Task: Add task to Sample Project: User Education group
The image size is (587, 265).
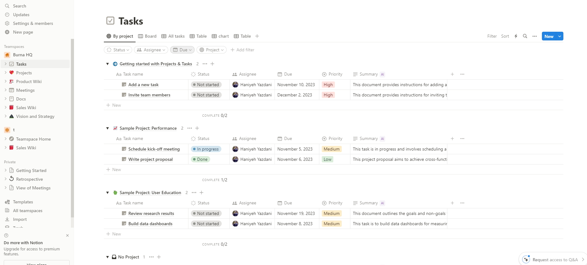Action: coord(201,193)
